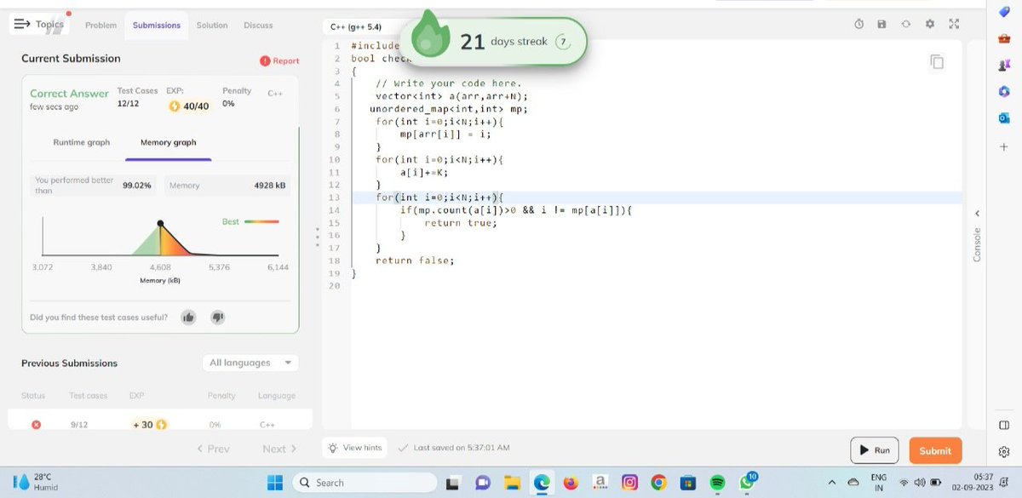
Task: Save the code using the save icon
Action: click(882, 25)
